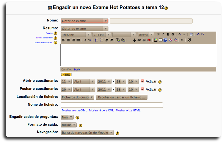
Task: Toggle bold formatting in editor
Action: (x=158, y=34)
